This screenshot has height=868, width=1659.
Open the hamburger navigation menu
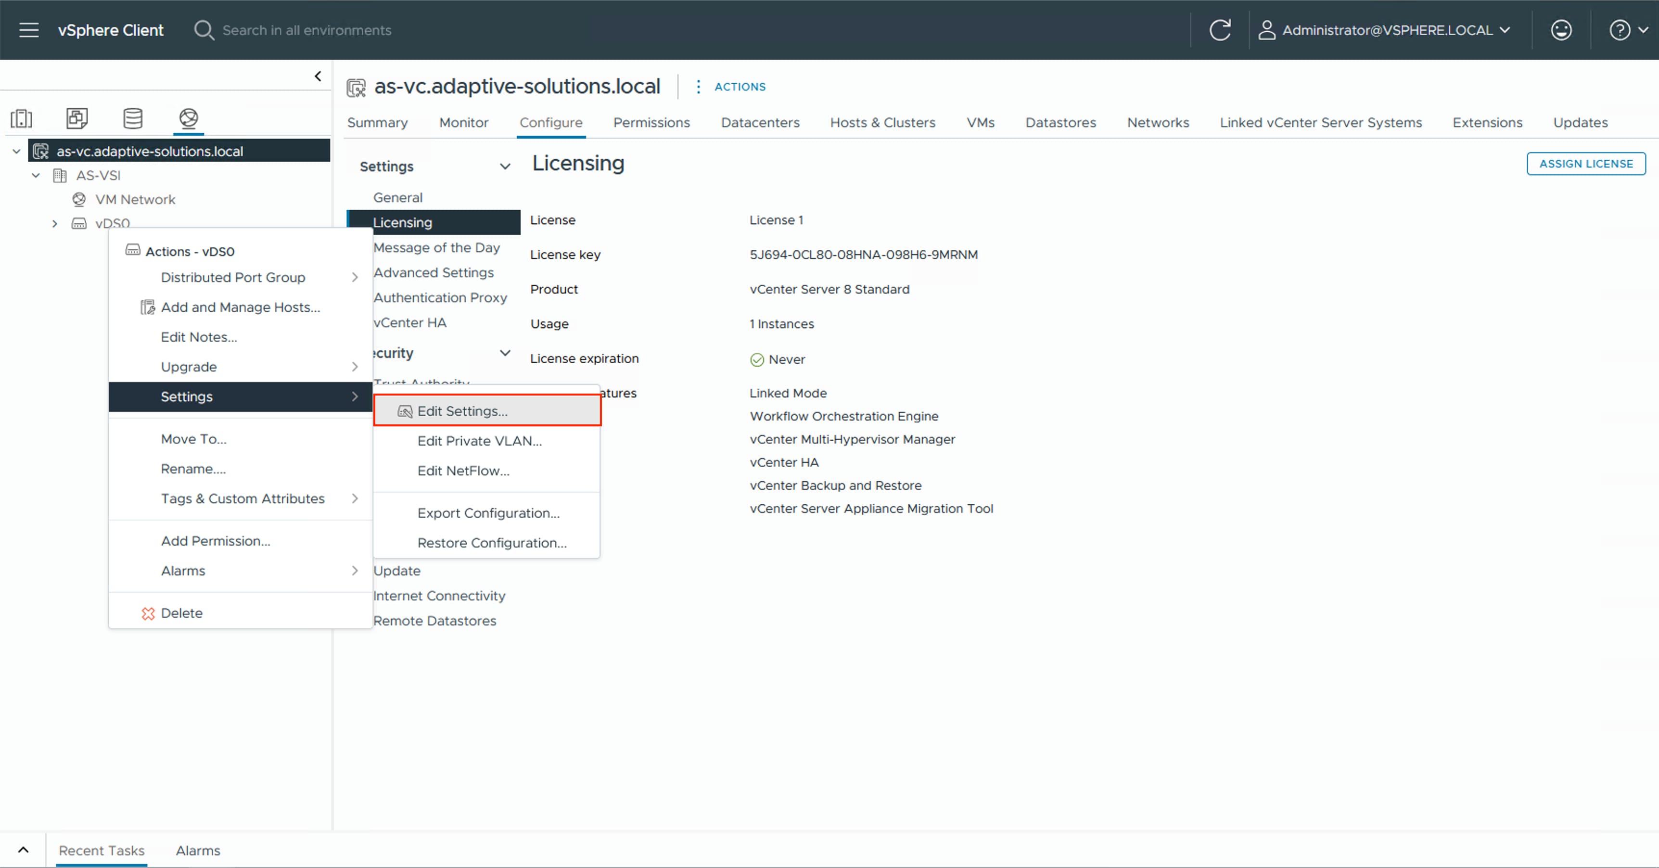(29, 30)
